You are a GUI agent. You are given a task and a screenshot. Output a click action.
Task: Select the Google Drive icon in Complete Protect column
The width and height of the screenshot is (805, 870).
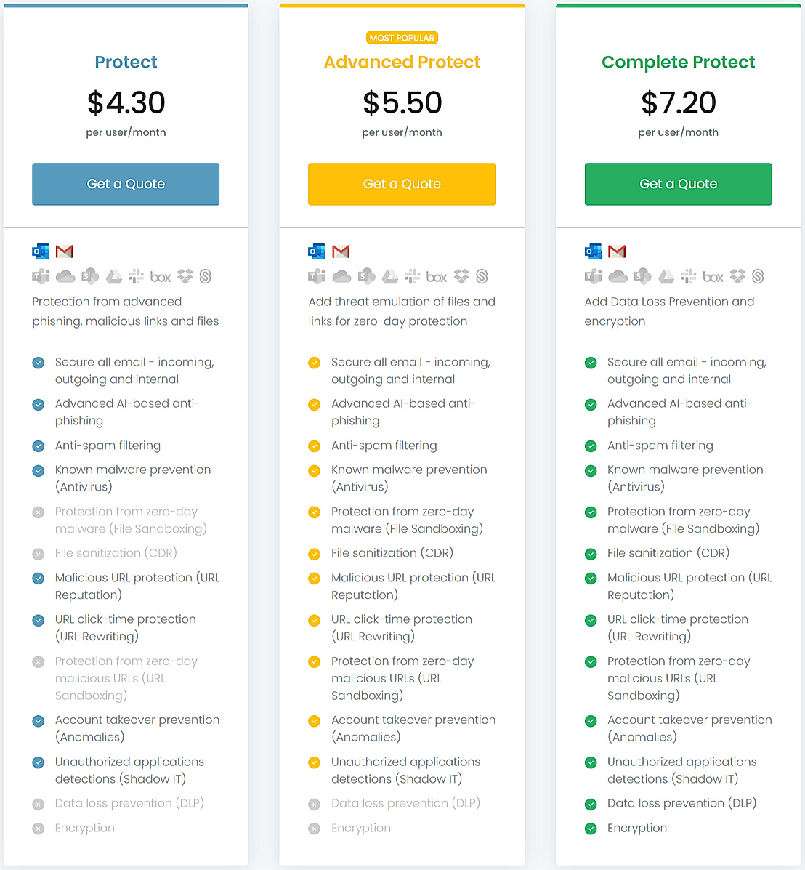click(666, 276)
